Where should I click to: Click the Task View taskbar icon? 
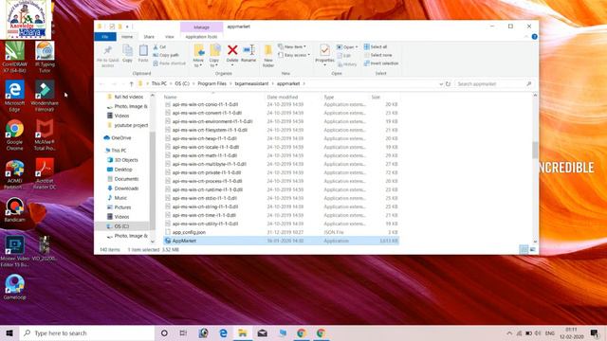click(x=183, y=332)
